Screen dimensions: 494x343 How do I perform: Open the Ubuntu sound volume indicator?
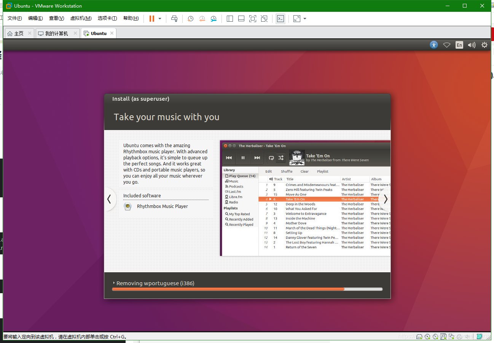pyautogui.click(x=472, y=45)
